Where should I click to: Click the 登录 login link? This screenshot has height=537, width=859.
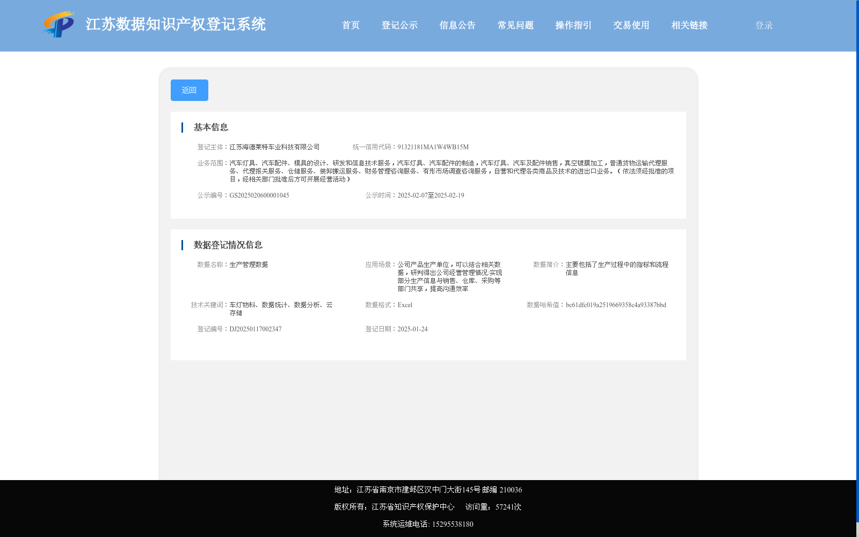point(764,25)
